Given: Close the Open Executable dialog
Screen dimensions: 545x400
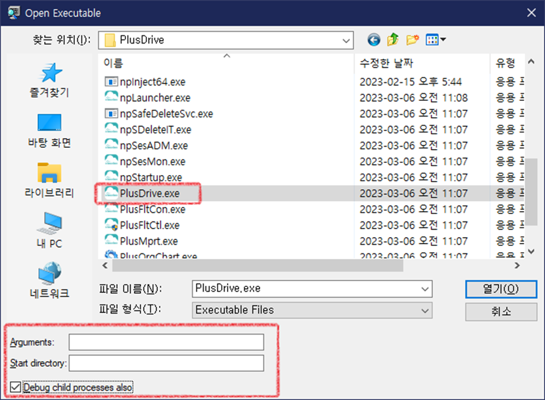Looking at the screenshot, I should click(531, 13).
